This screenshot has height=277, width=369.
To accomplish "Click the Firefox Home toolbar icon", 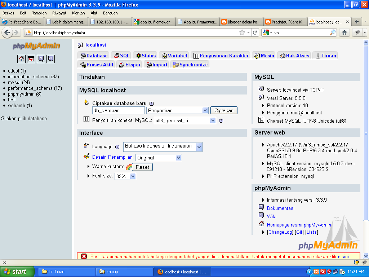I will (x=344, y=32).
